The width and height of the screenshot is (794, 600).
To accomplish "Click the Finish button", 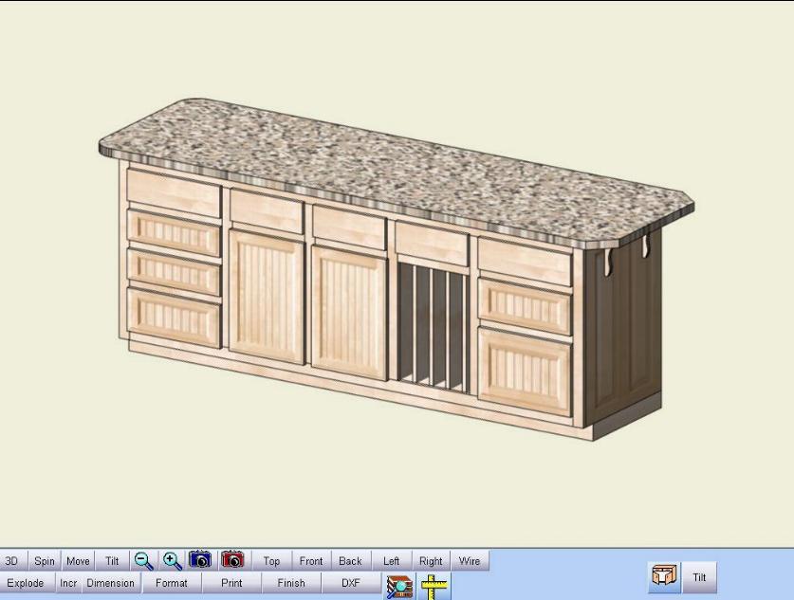I will (291, 583).
